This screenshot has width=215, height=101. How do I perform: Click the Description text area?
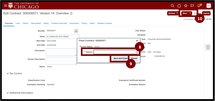point(61,52)
